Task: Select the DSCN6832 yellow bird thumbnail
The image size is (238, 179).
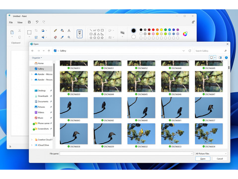Action: tap(141, 134)
